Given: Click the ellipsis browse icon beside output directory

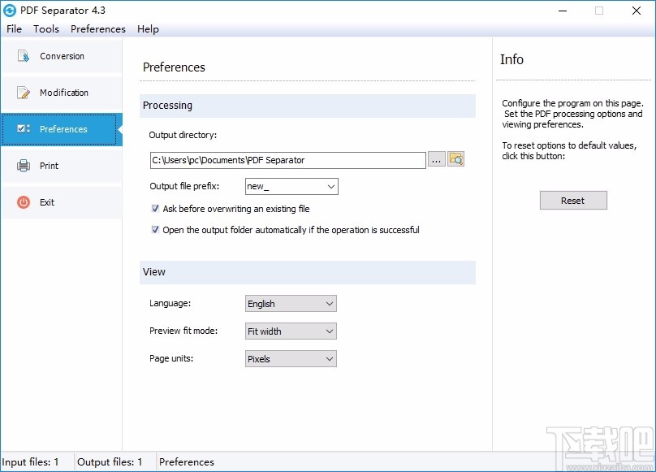Looking at the screenshot, I should point(437,160).
